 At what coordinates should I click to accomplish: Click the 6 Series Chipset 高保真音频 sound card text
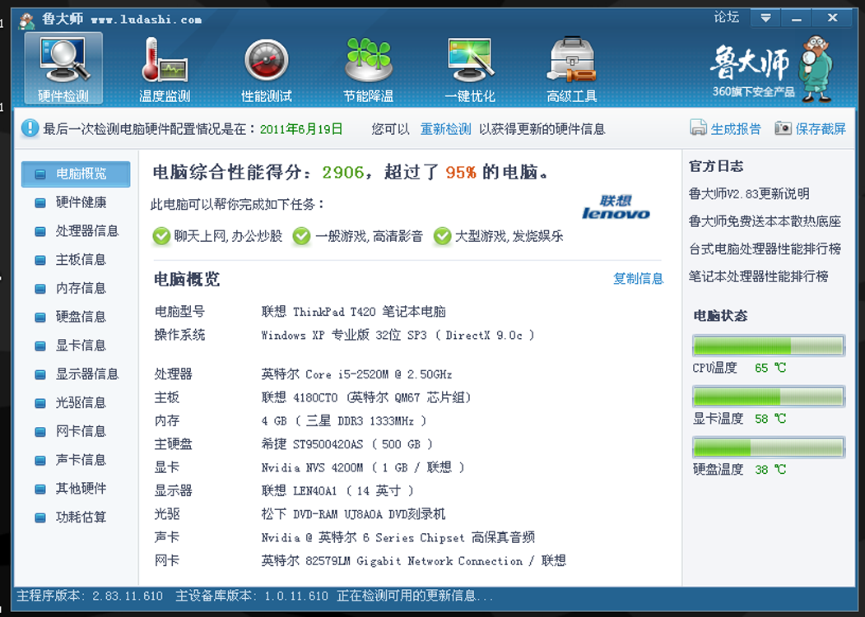click(x=398, y=537)
